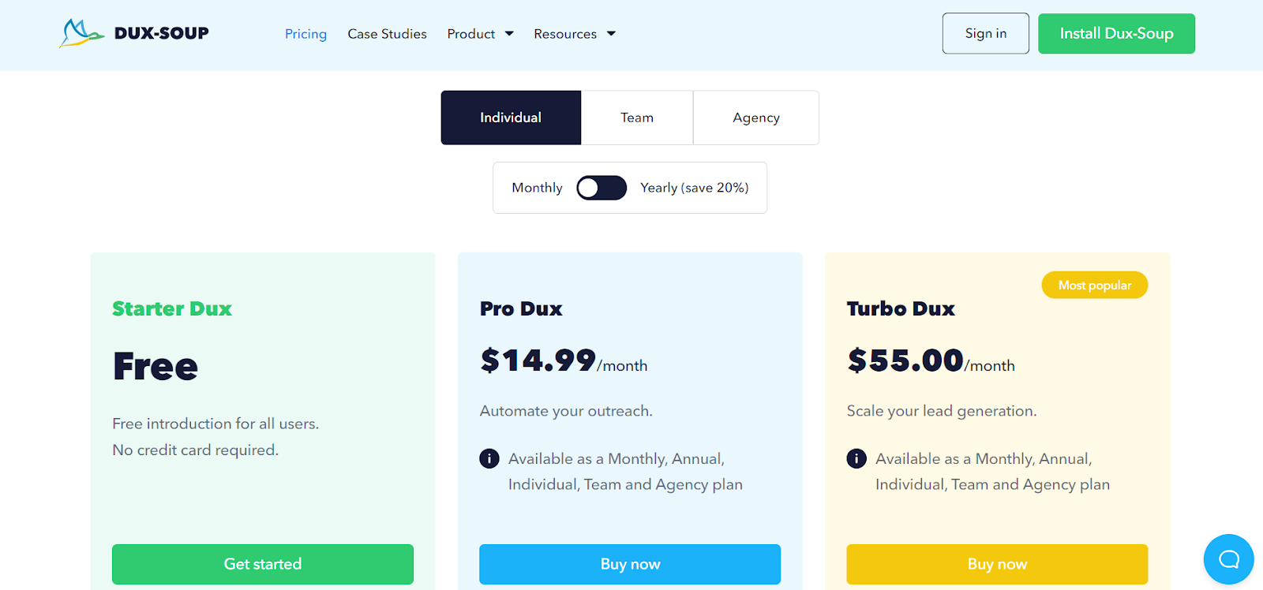This screenshot has height=590, width=1263.
Task: Select the Individual plan tab
Action: [x=511, y=118]
